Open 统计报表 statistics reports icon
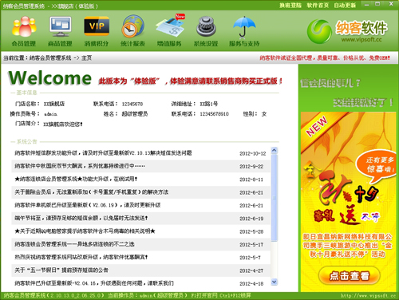Screen dimensions: 399x300 click(132, 31)
